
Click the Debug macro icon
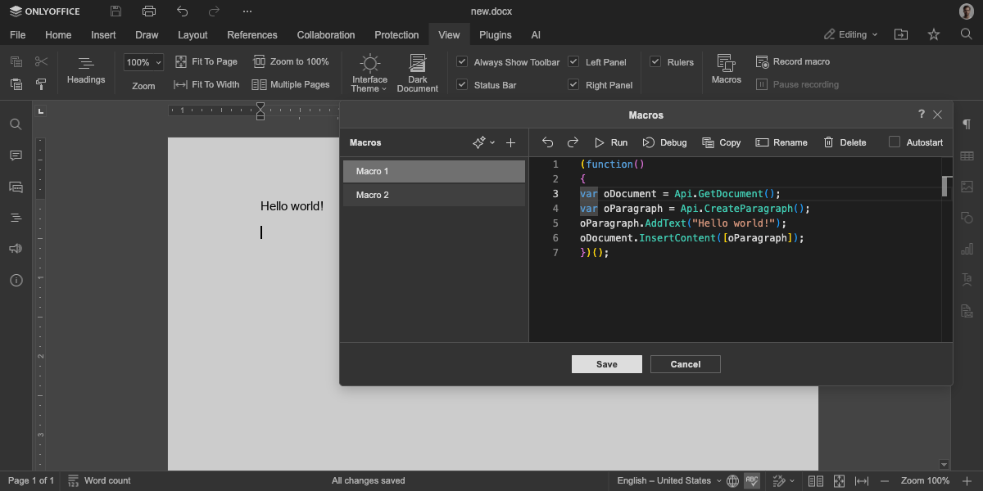coord(649,142)
